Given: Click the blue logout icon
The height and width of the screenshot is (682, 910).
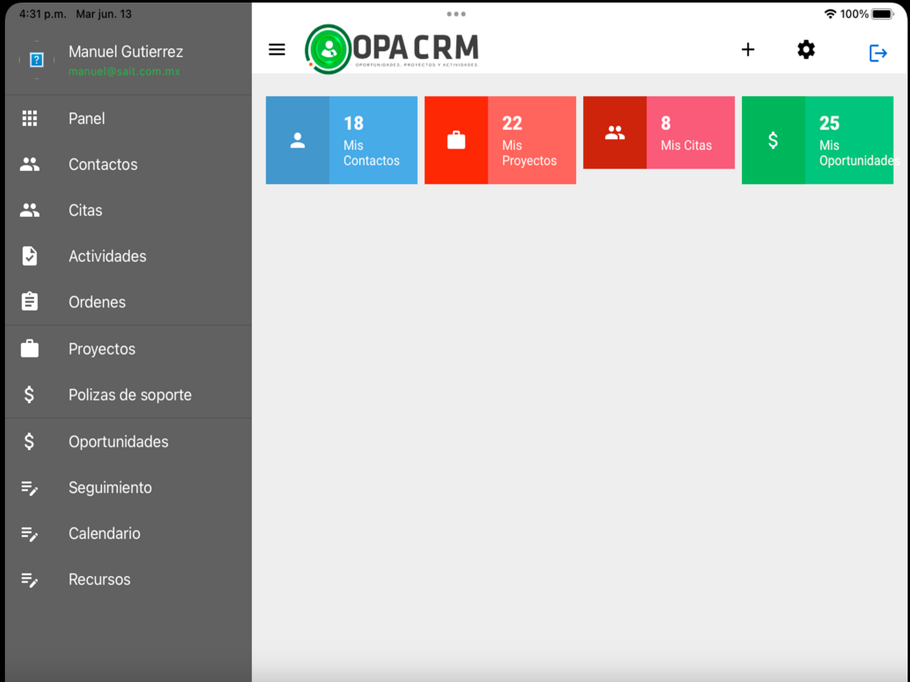Looking at the screenshot, I should 877,53.
